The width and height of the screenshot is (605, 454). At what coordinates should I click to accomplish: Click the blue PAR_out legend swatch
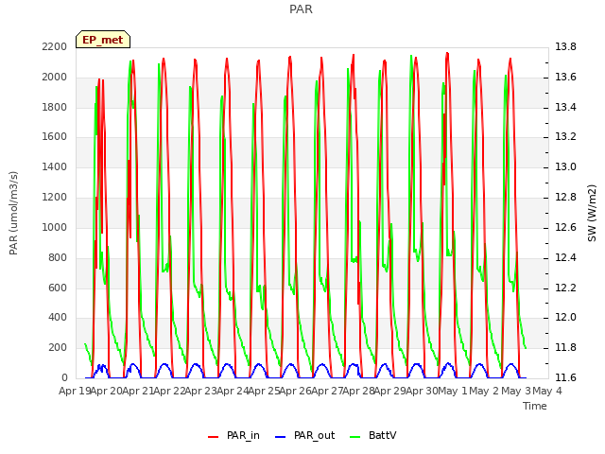281,437
